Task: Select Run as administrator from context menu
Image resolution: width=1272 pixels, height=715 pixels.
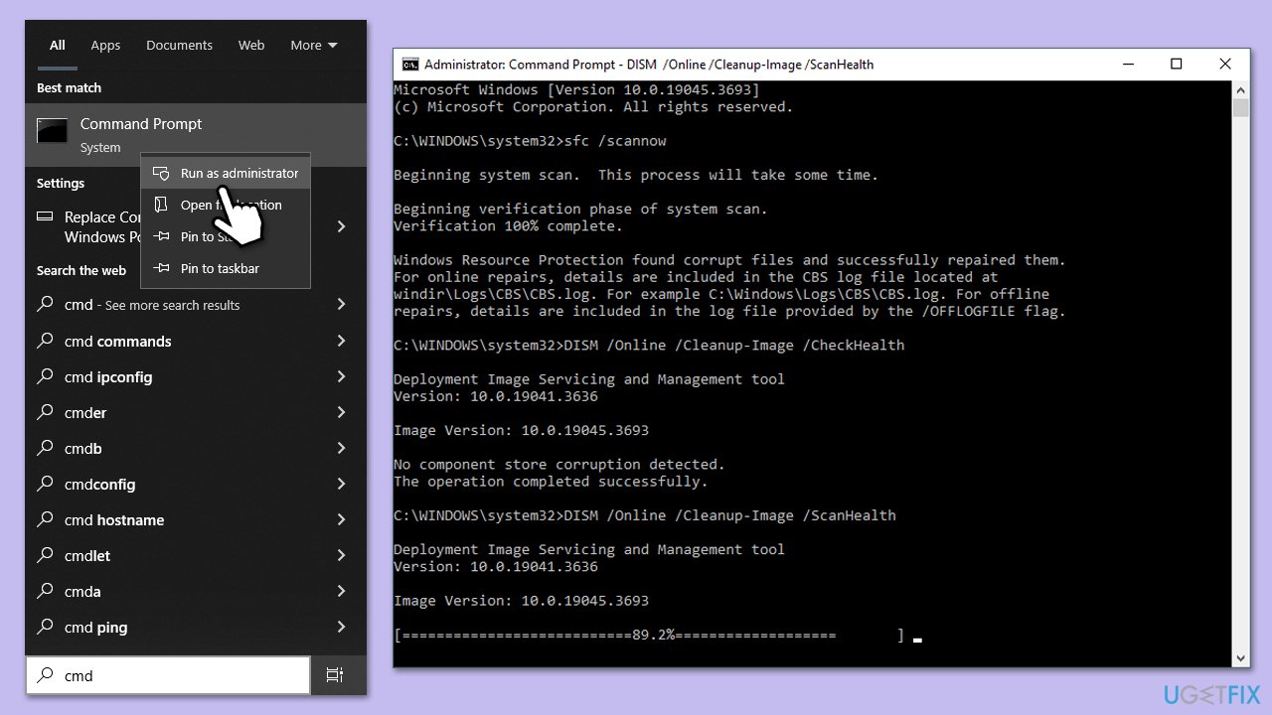Action: pyautogui.click(x=238, y=174)
